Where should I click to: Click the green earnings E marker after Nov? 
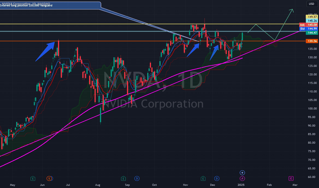coord(203,179)
